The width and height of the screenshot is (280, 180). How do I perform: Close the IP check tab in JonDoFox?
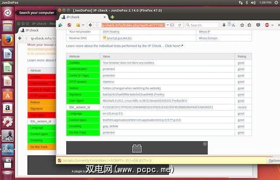point(105,17)
